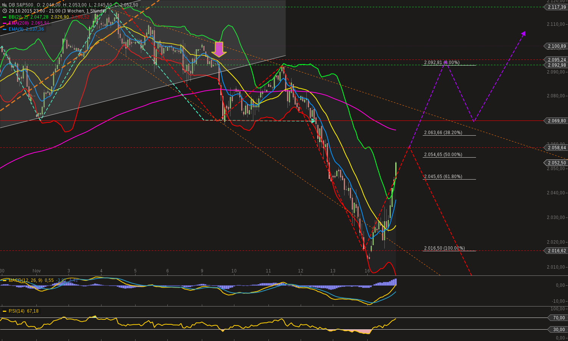This screenshot has width=568, height=341.
Task: Select the Fibonacci label 2.045,65 (61.80%)
Action: click(443, 177)
